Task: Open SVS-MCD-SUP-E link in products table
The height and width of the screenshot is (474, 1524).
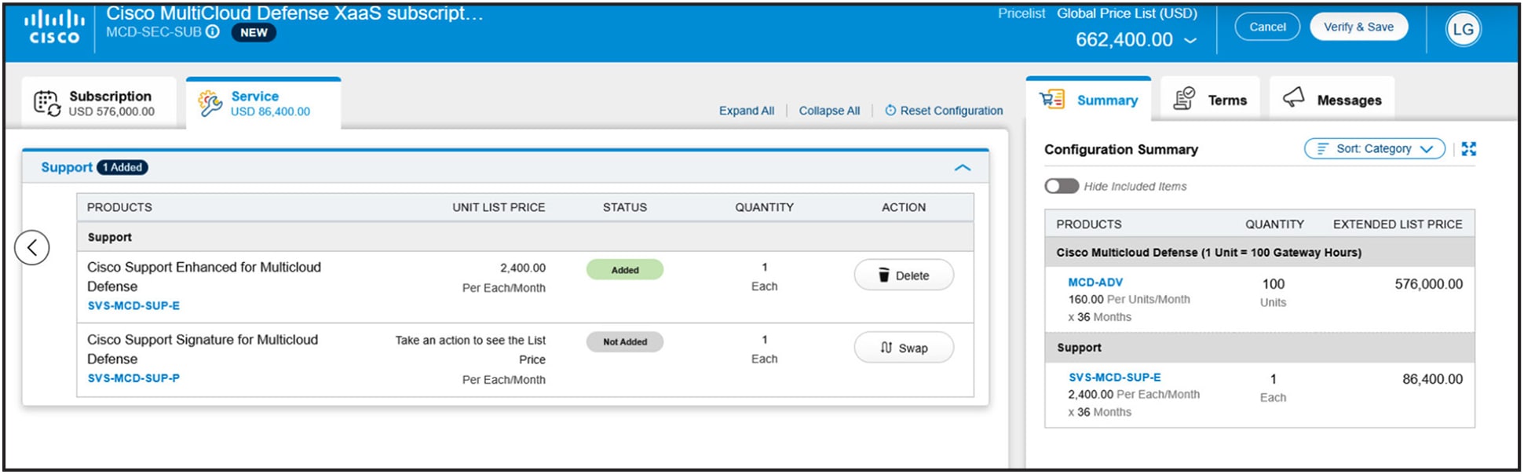Action: 133,306
